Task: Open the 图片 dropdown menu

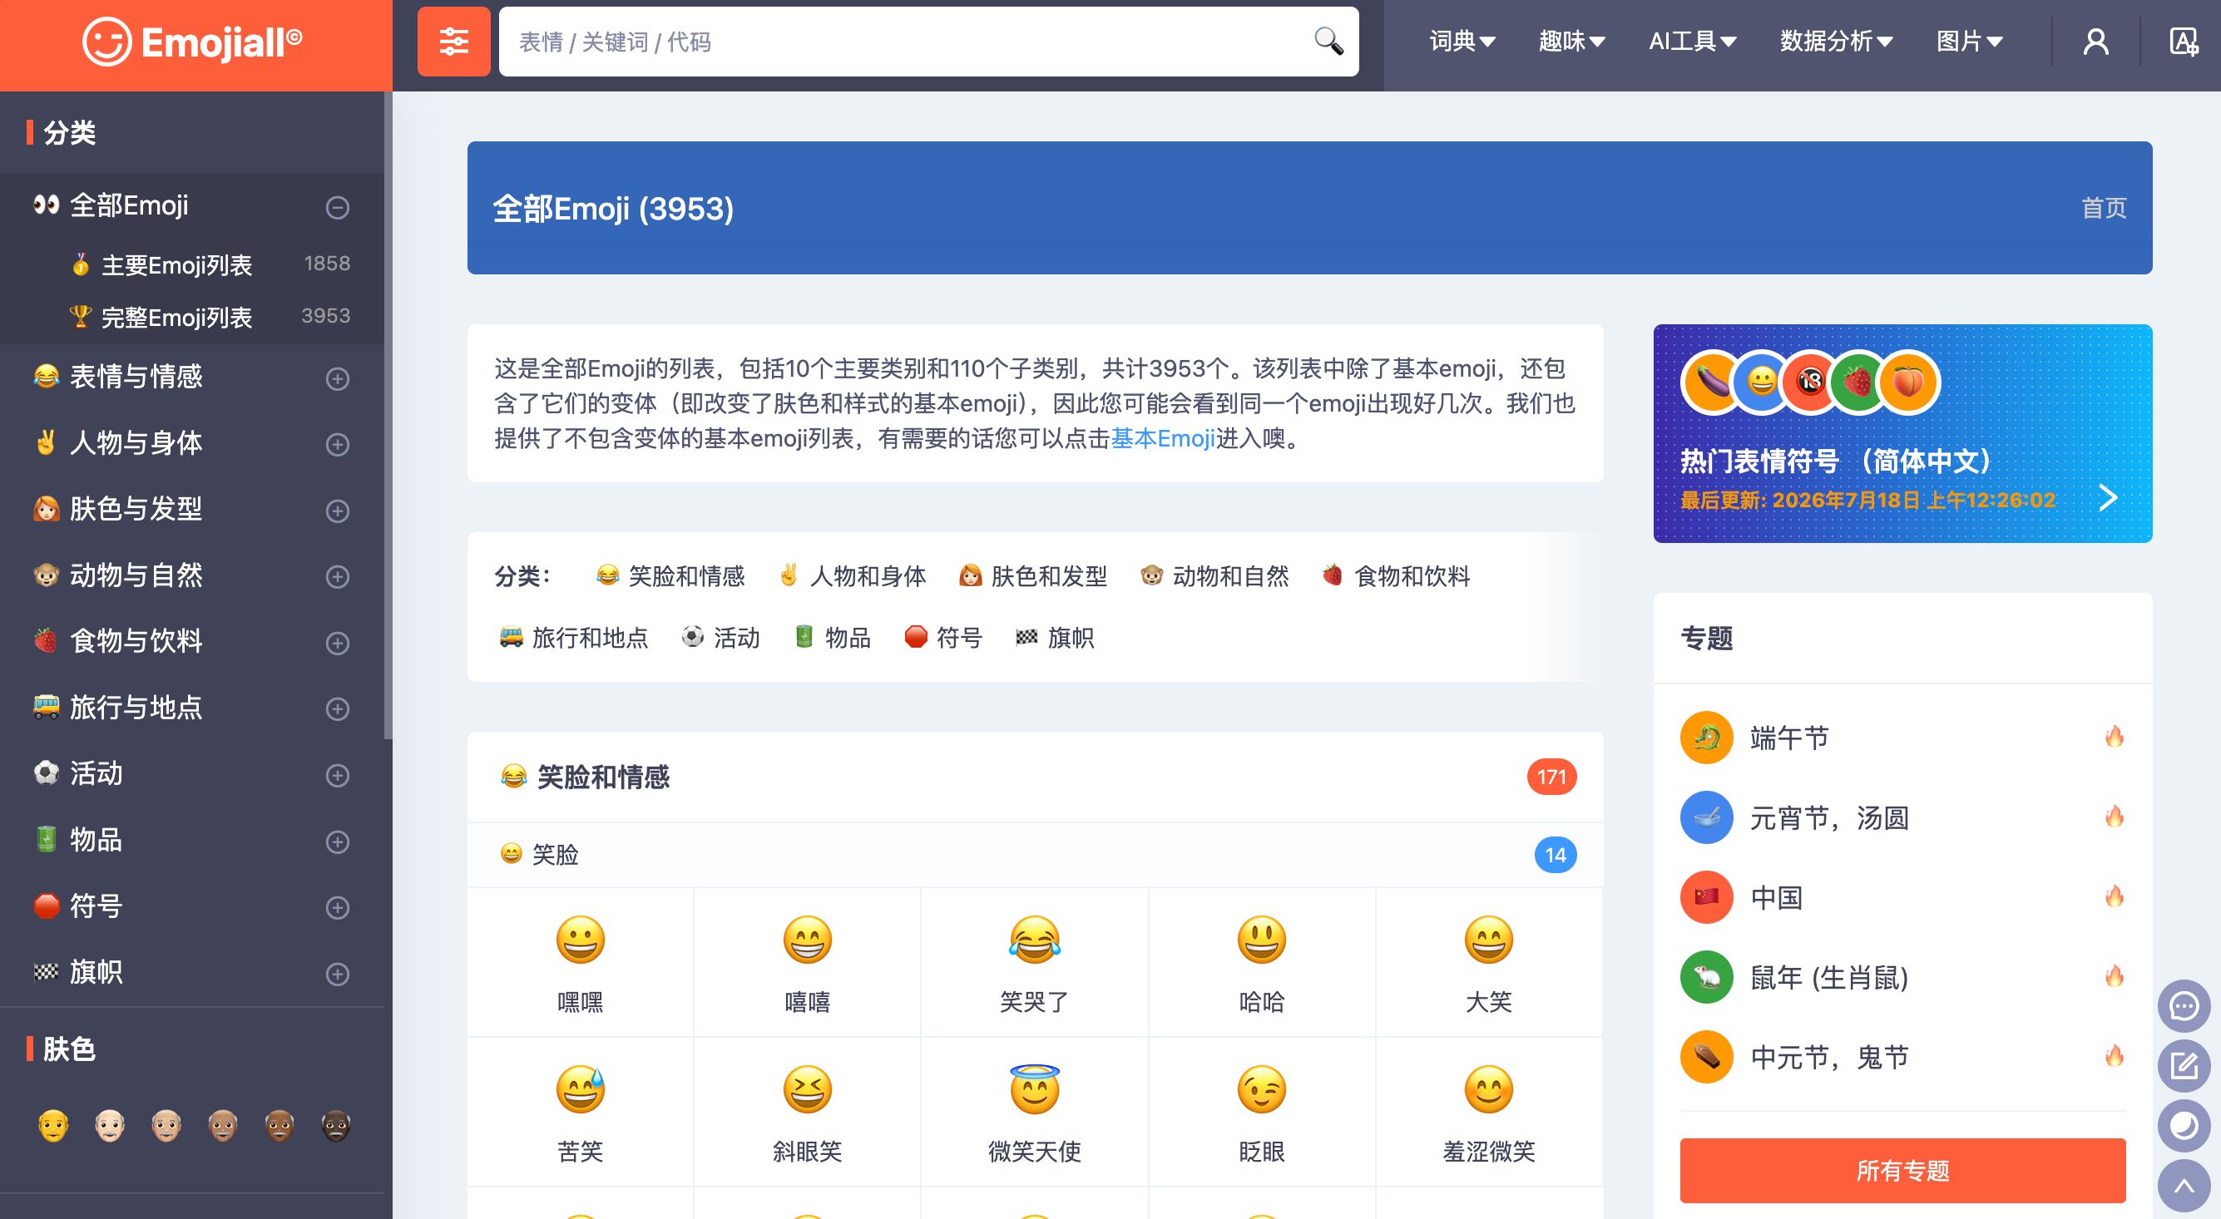Action: 1969,41
